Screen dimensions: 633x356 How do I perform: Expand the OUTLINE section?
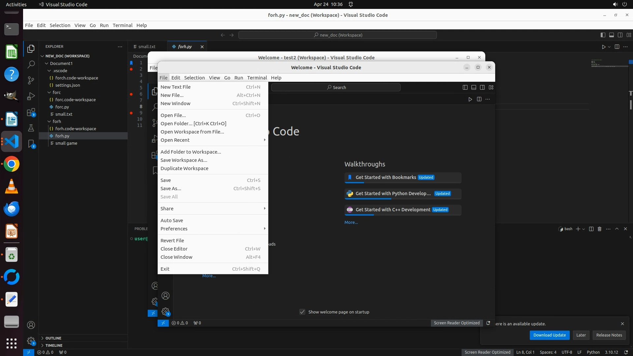(x=53, y=338)
